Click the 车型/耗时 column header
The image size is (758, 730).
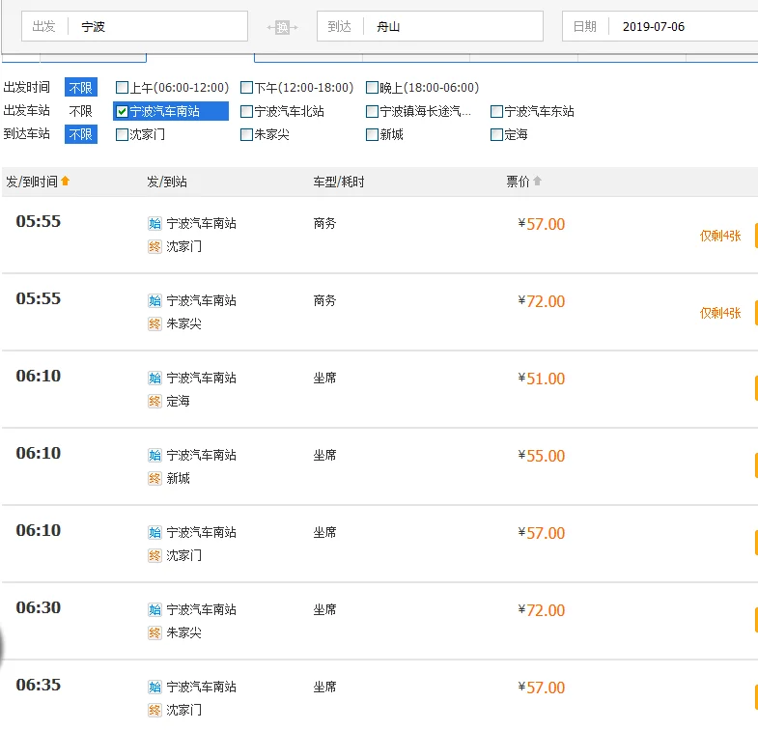[x=338, y=182]
